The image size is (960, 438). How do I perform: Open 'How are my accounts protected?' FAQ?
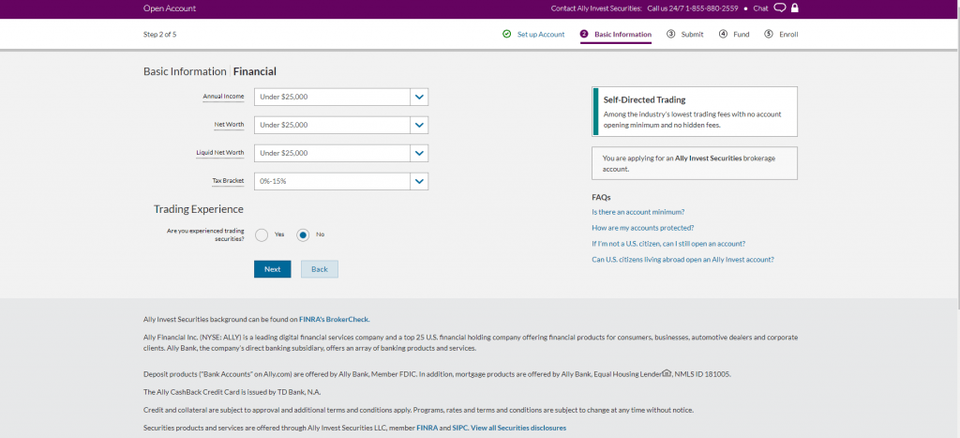pyautogui.click(x=643, y=228)
